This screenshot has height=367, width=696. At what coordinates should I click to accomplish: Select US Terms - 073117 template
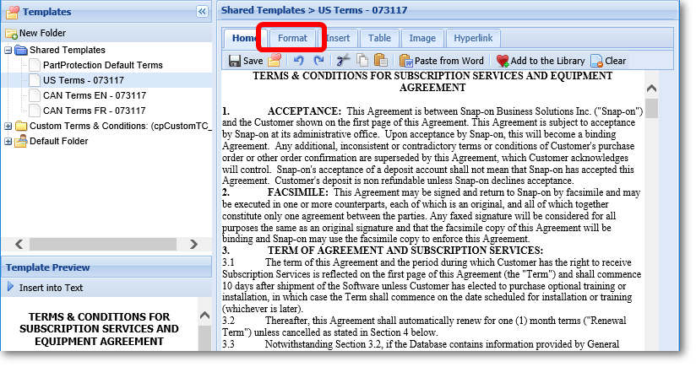coord(83,80)
